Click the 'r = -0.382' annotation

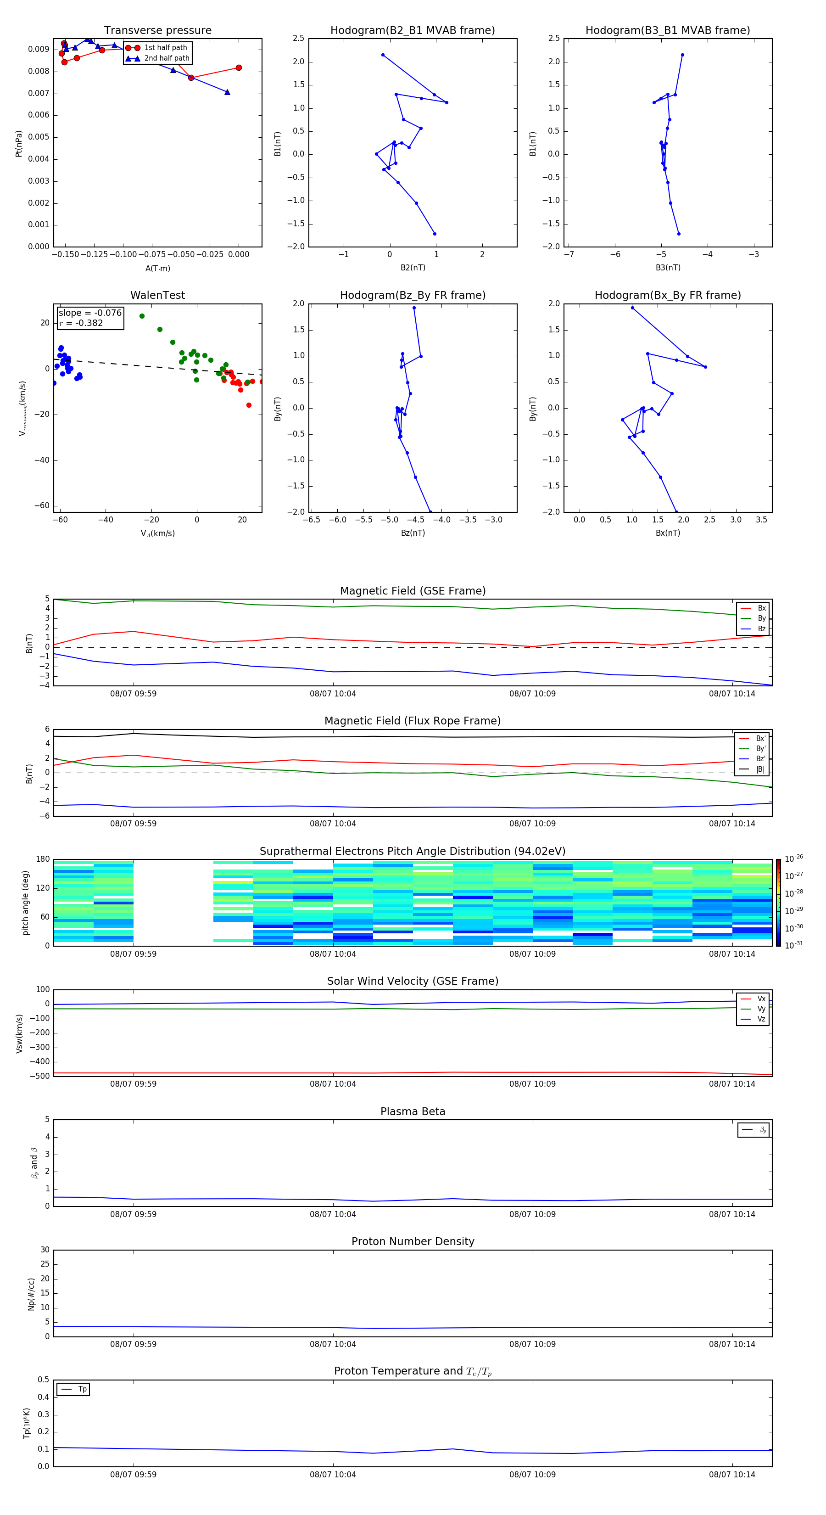(81, 323)
